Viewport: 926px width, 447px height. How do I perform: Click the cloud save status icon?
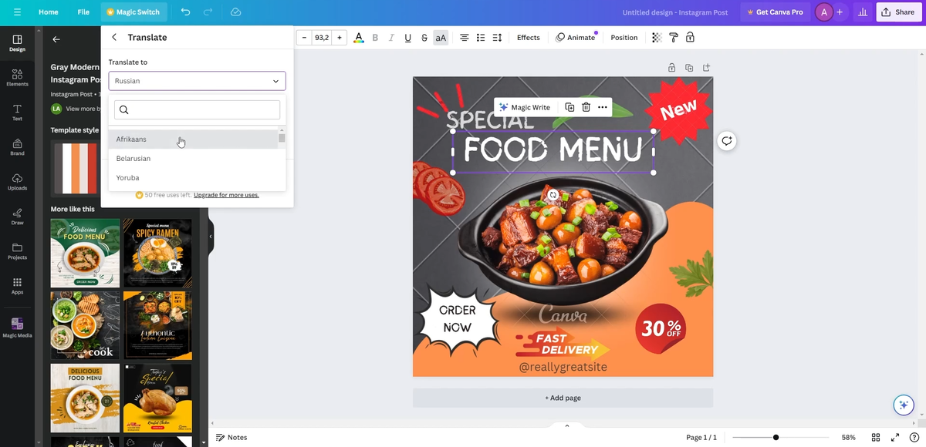[235, 12]
